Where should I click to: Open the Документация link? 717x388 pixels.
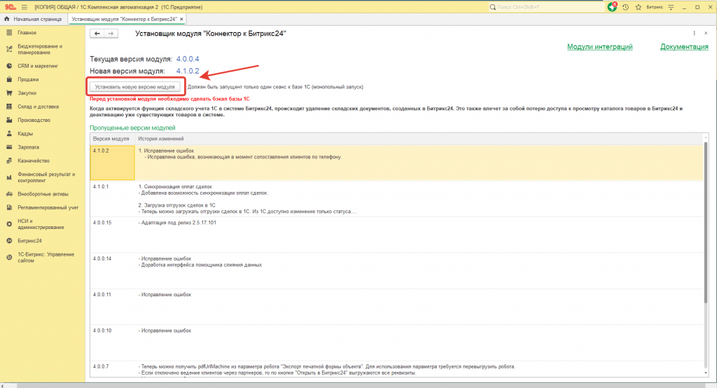[x=684, y=47]
